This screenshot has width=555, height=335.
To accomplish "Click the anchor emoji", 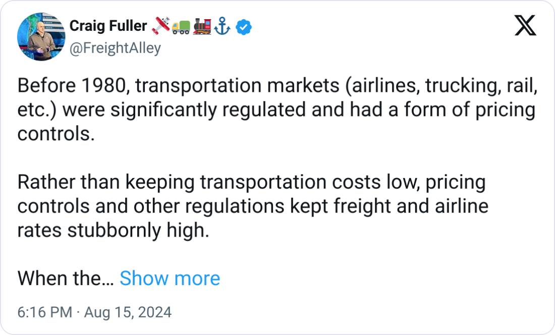I will point(223,27).
